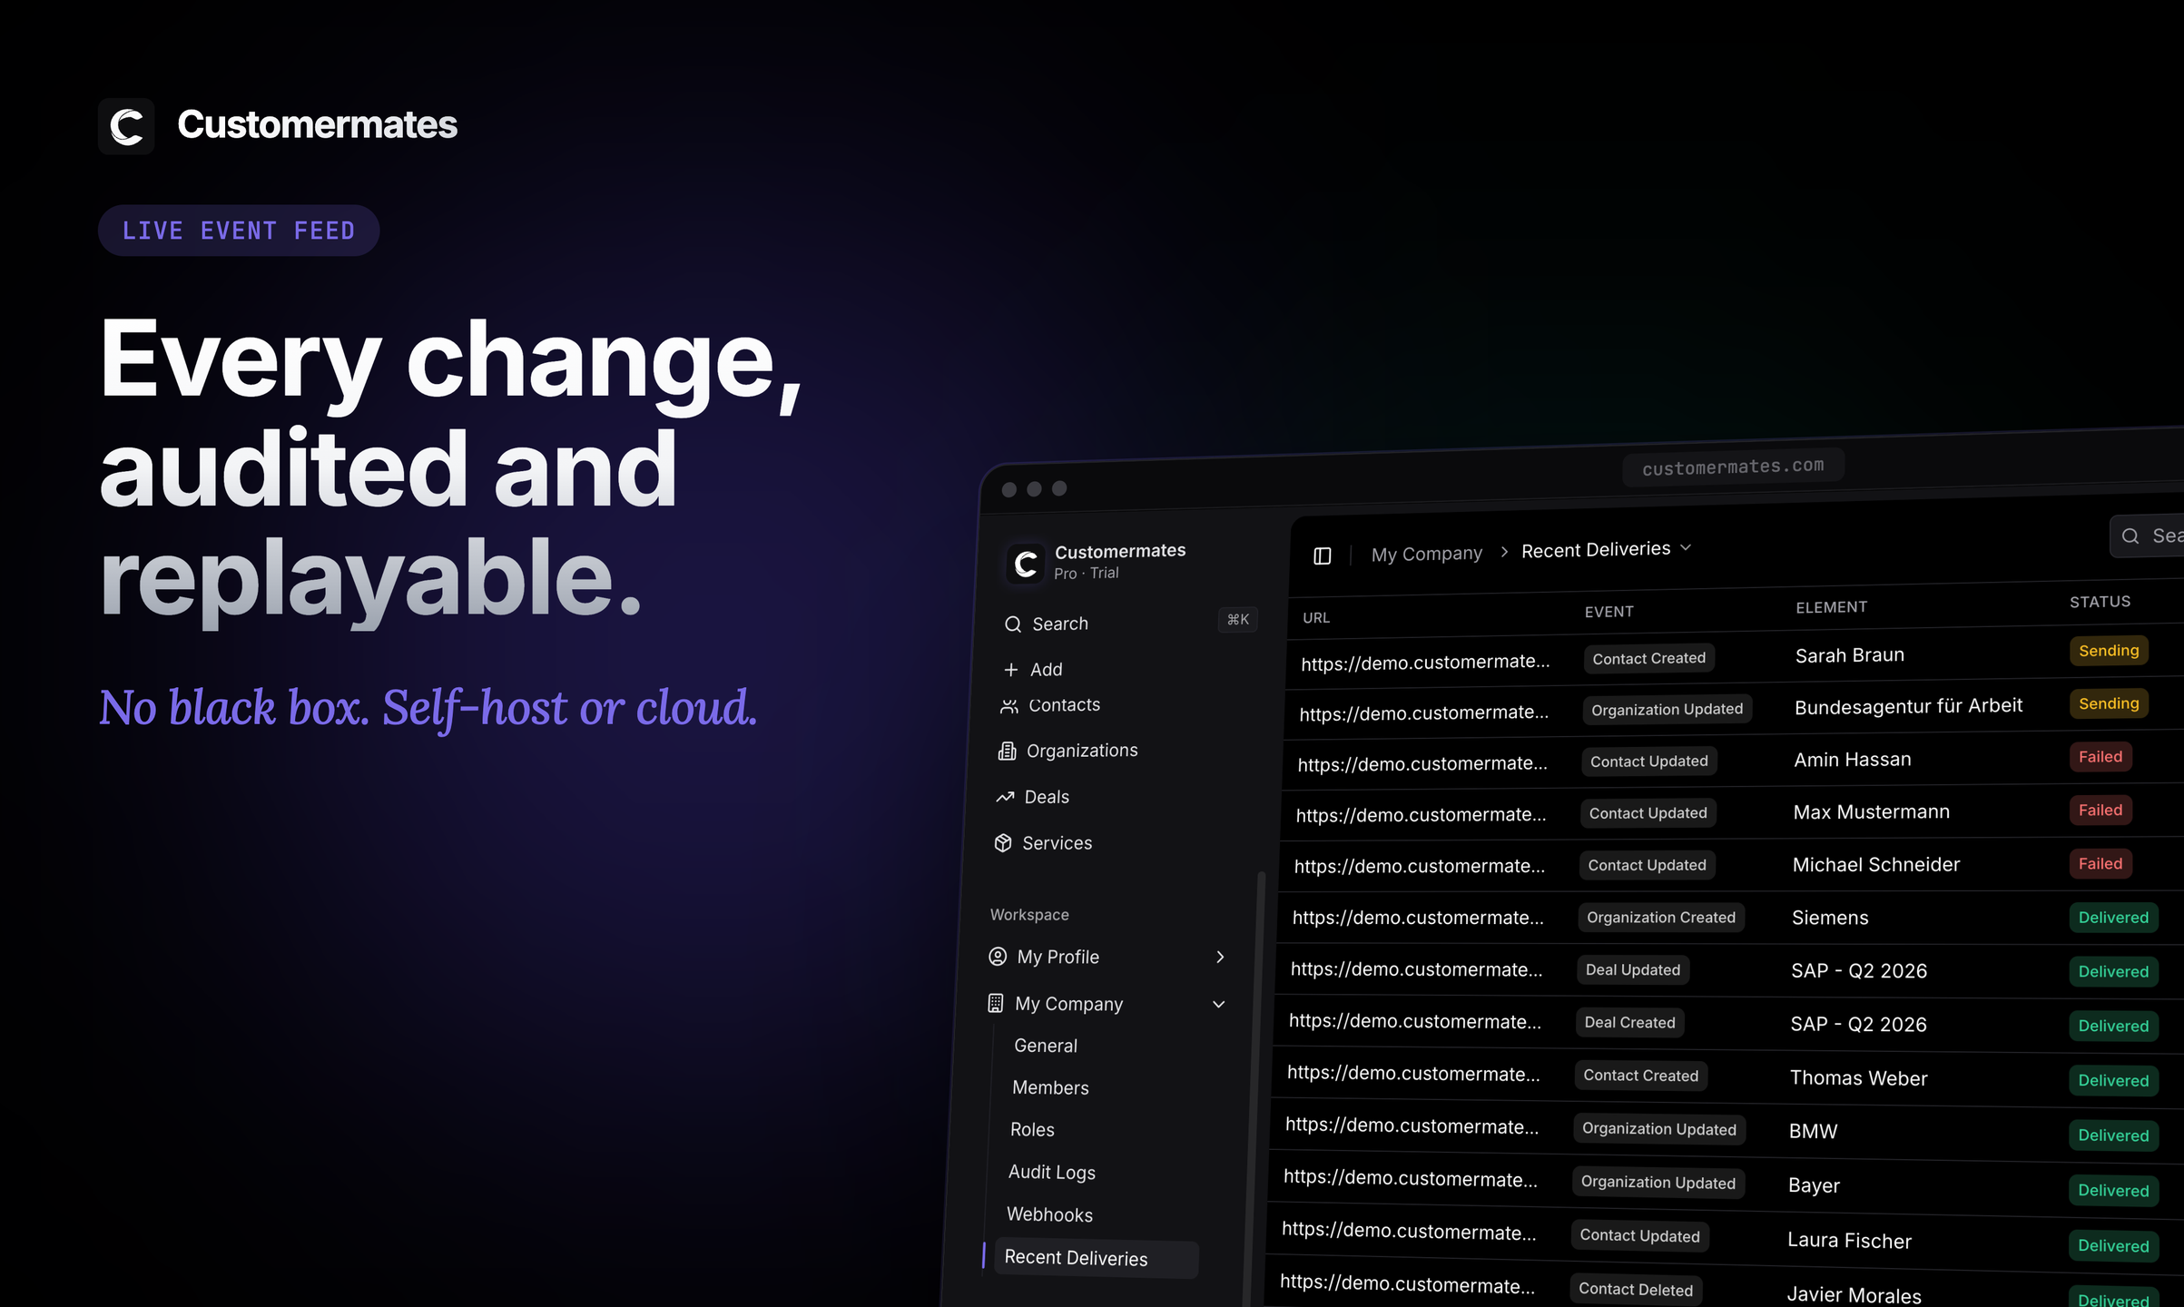Click Failed status for Amin Hassan
2184x1307 pixels.
[2100, 757]
